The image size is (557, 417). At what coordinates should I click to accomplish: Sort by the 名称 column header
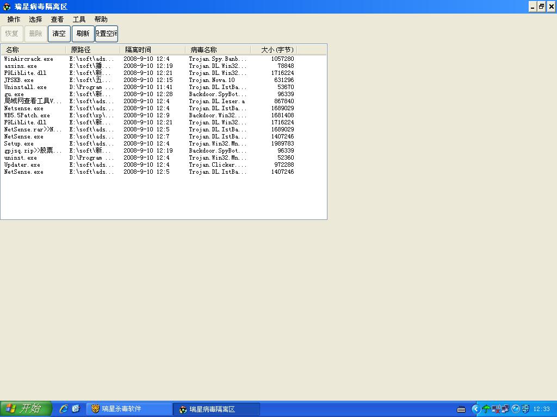click(33, 49)
